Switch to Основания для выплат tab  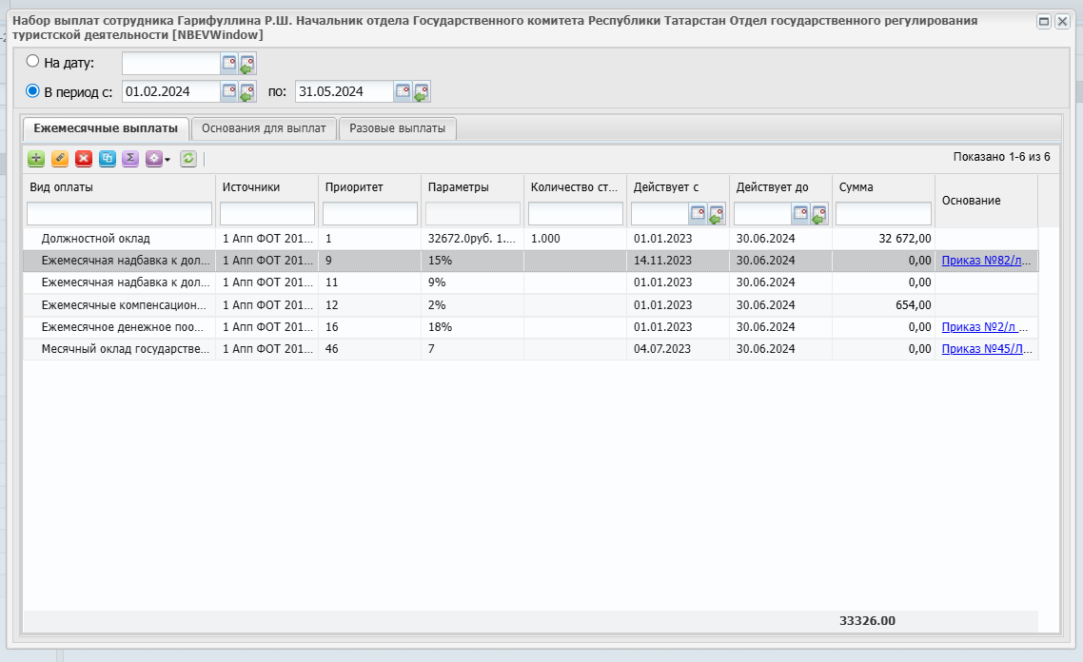(x=264, y=128)
